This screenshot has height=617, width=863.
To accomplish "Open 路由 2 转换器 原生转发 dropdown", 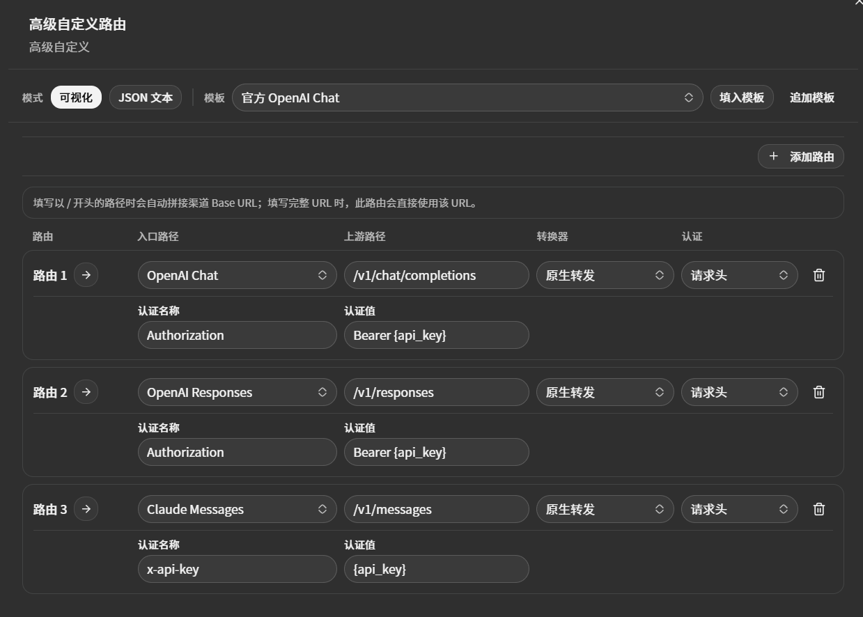I will [605, 392].
